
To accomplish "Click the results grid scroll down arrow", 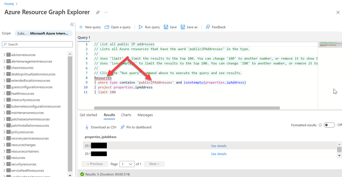I will click(339, 155).
